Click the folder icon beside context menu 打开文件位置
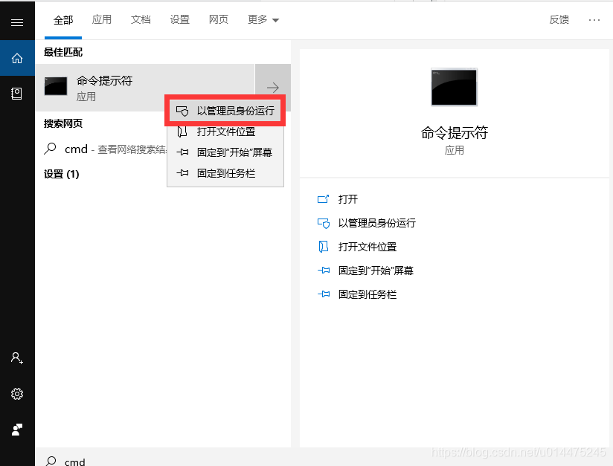The height and width of the screenshot is (466, 613). point(182,132)
